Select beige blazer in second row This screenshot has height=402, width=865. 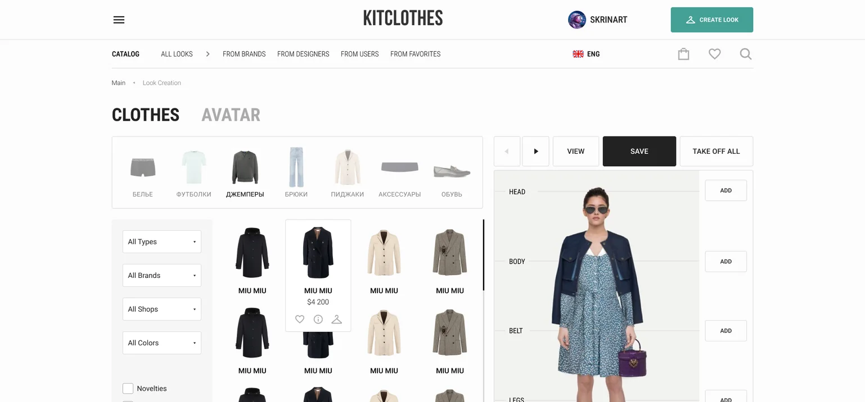pyautogui.click(x=384, y=332)
